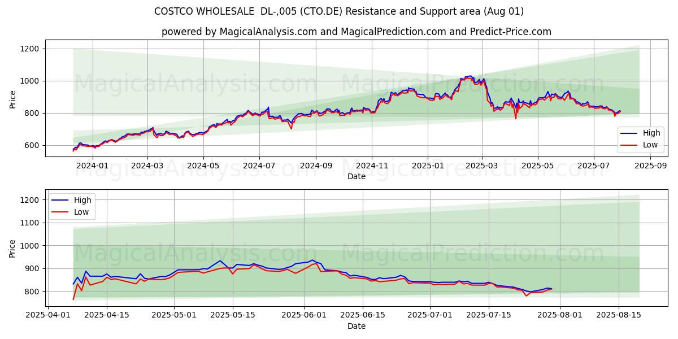The image size is (678, 339).
Task: Click the 2025-04-15 date tick
Action: (106, 315)
